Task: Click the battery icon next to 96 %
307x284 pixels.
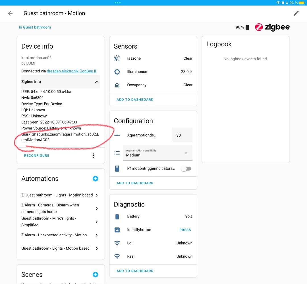Action: pos(247,27)
